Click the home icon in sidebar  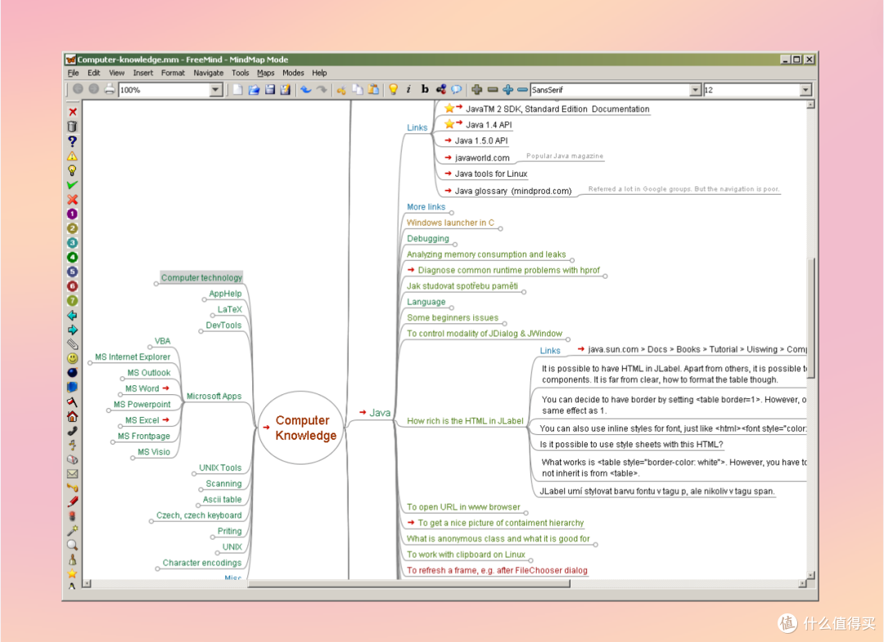coord(72,416)
